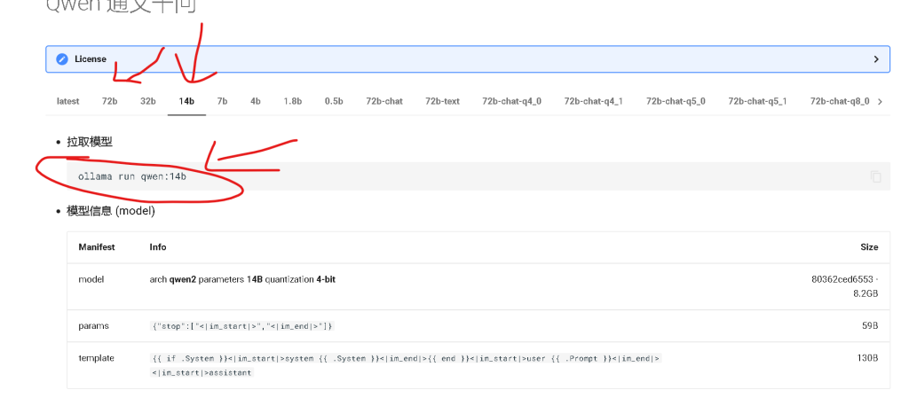Click the command text ollama run qwen:14b

(132, 176)
